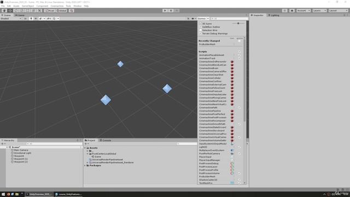Click the cloud services icon
Image resolution: width=350 pixels, height=197 pixels.
coord(291,10)
